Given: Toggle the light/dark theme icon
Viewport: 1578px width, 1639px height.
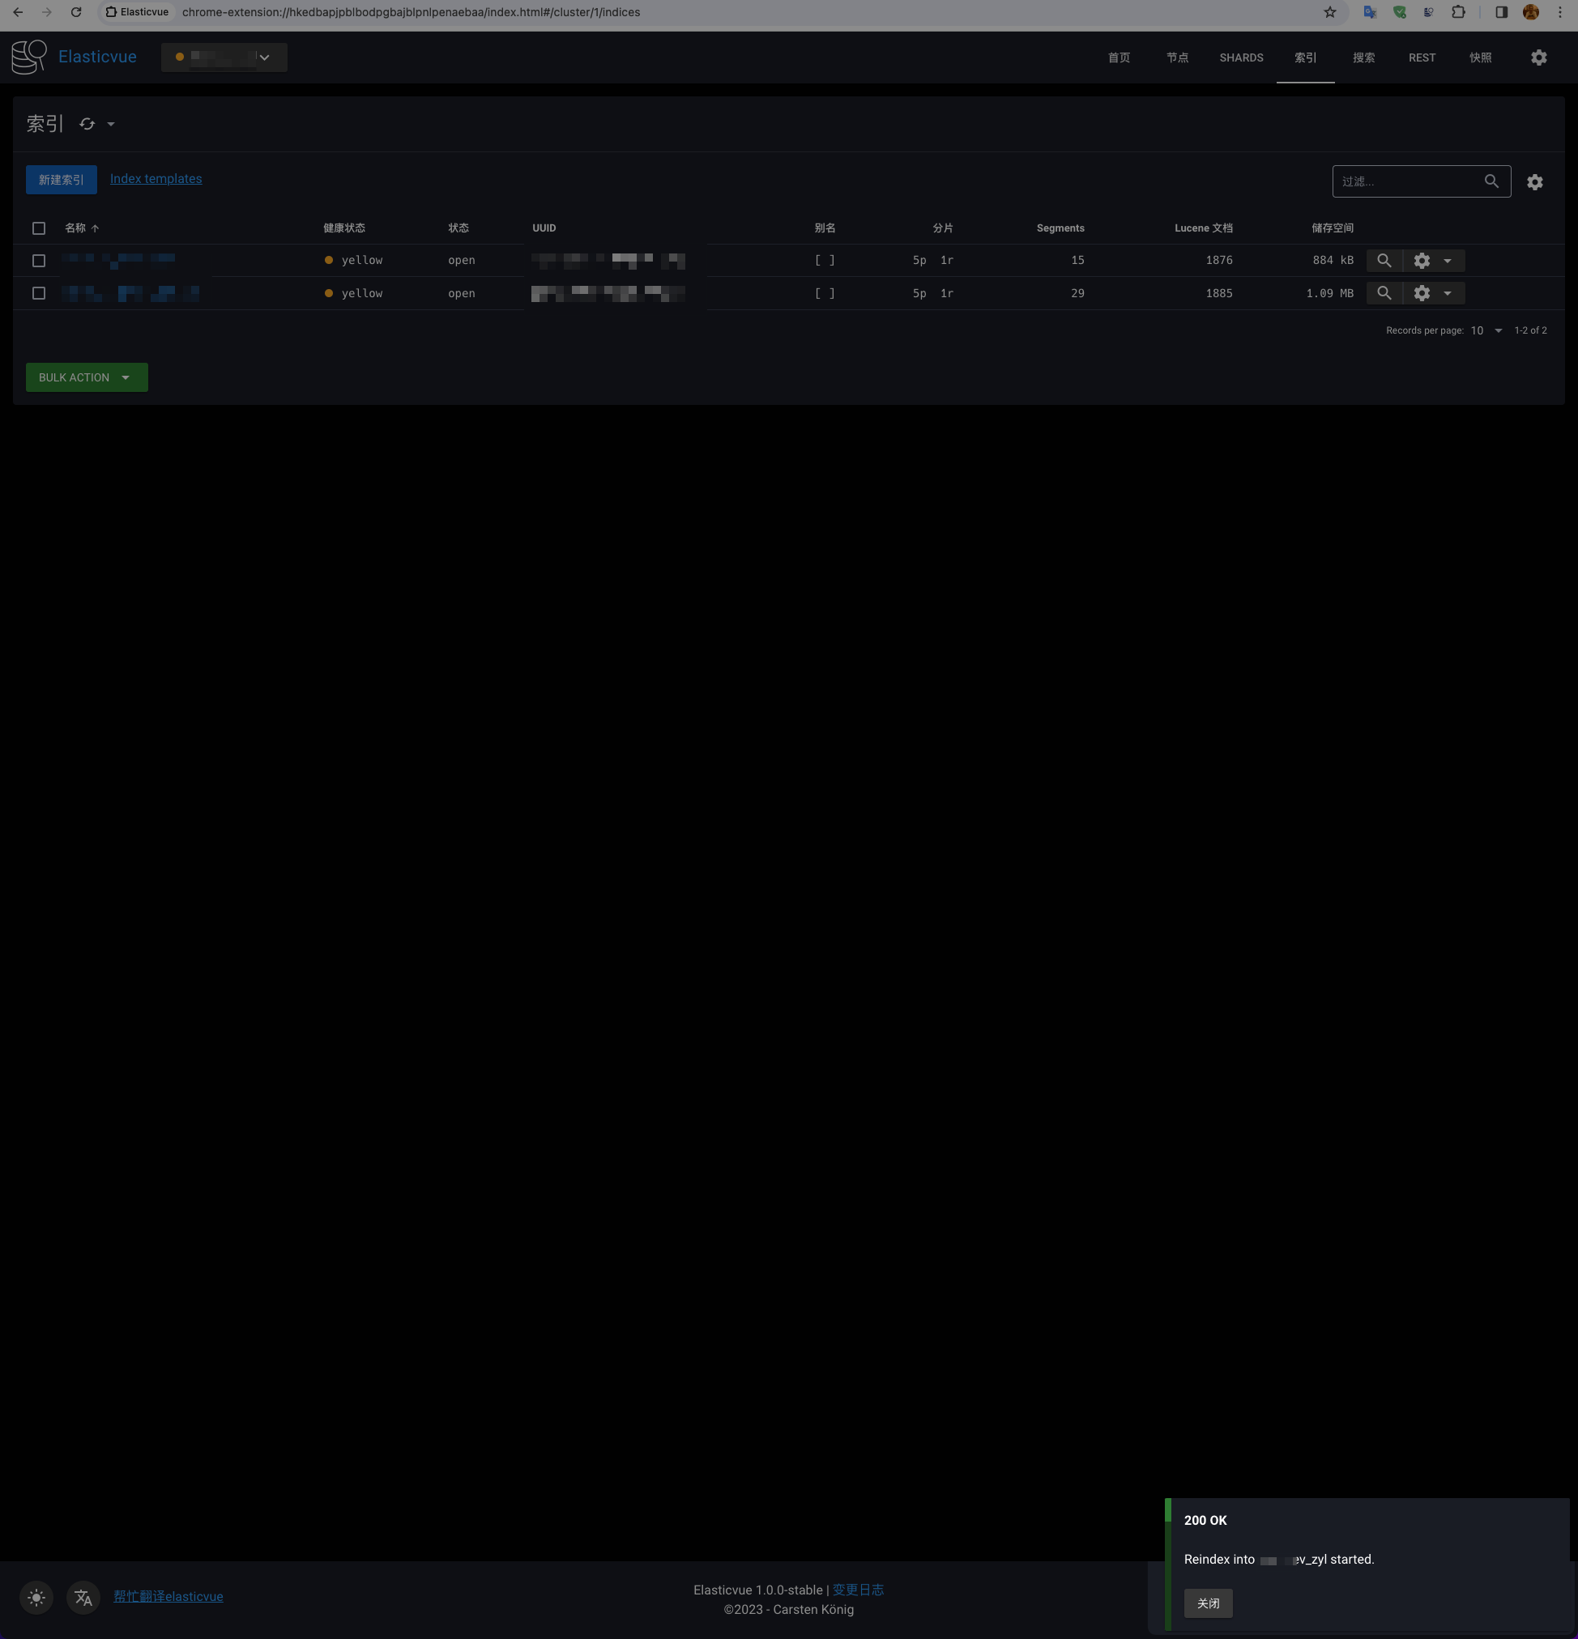Looking at the screenshot, I should click(x=36, y=1598).
